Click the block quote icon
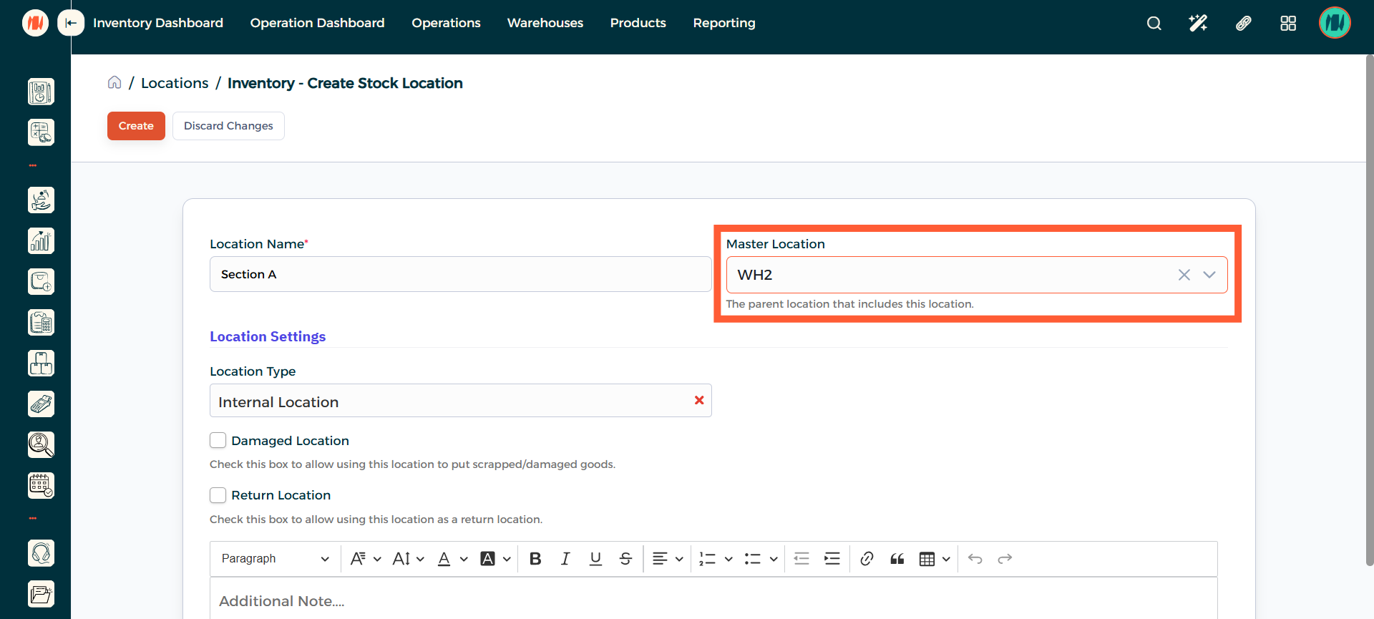 point(897,559)
